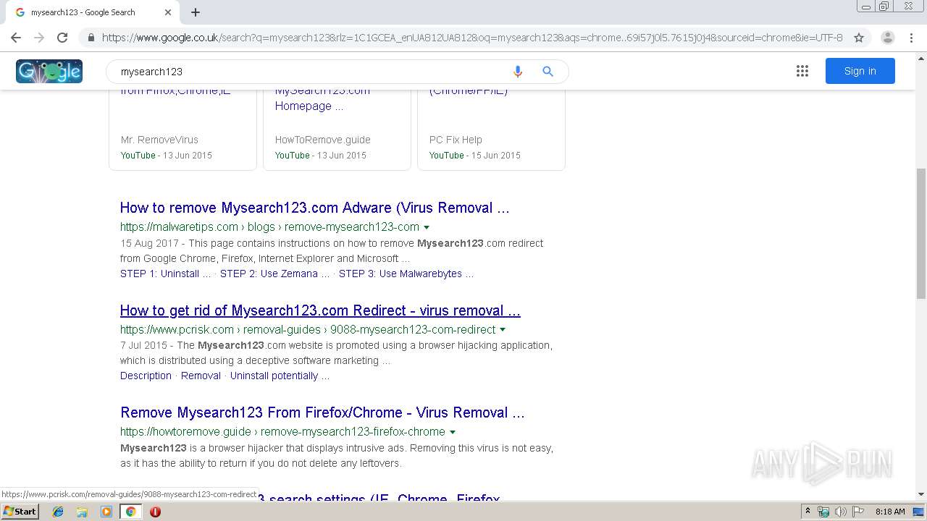Show hidden system tray icons
This screenshot has height=521, width=927.
tap(808, 512)
